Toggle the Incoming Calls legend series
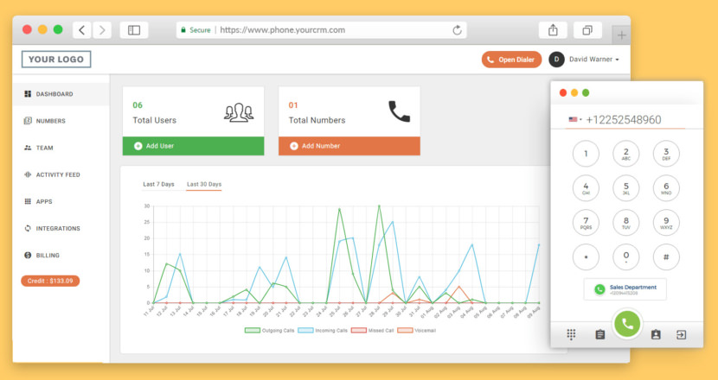This screenshot has width=718, height=380. (323, 330)
